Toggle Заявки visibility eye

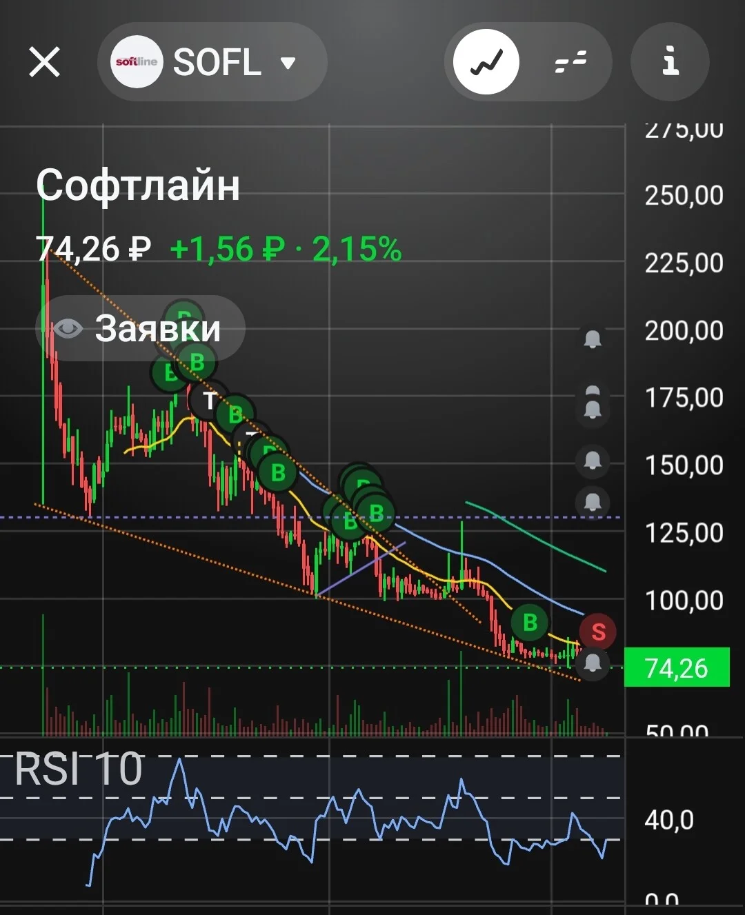(x=68, y=328)
